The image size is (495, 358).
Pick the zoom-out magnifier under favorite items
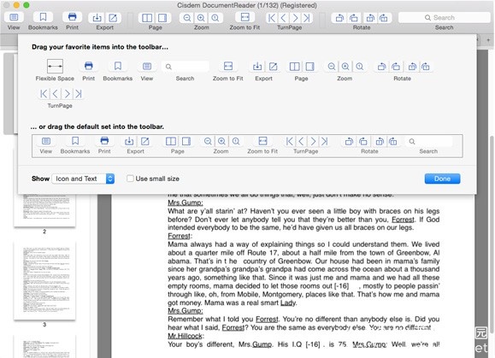click(x=332, y=67)
